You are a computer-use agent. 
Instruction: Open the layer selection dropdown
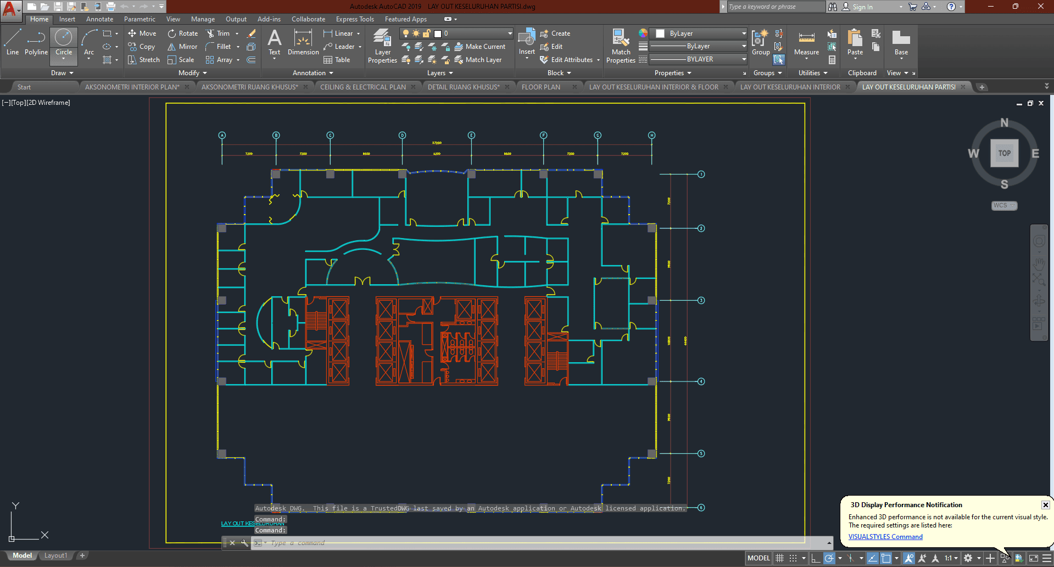pos(510,33)
